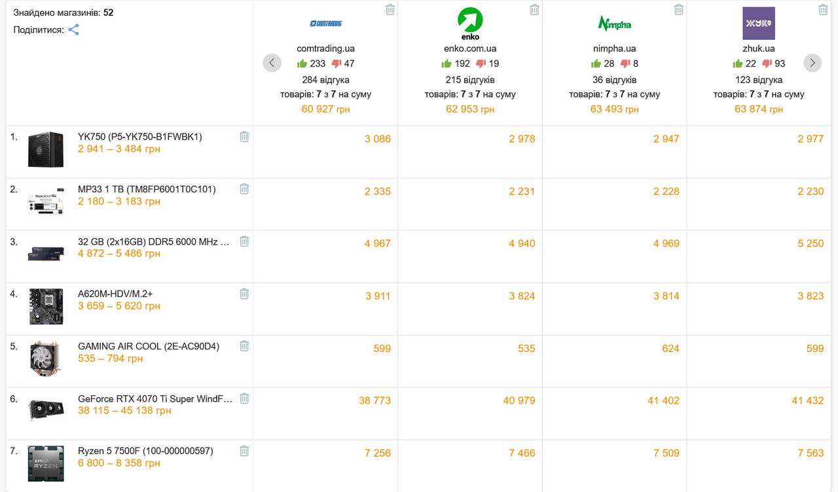The image size is (838, 492).
Task: Click price 535 for air cooler
Action: point(526,348)
